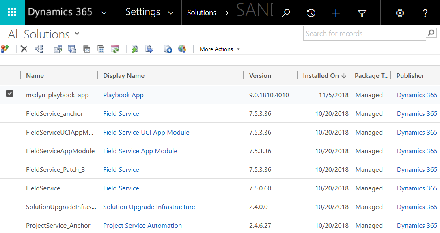
Task: Uncheck the msdyn_playbook_app row checkbox
Action: click(x=10, y=94)
